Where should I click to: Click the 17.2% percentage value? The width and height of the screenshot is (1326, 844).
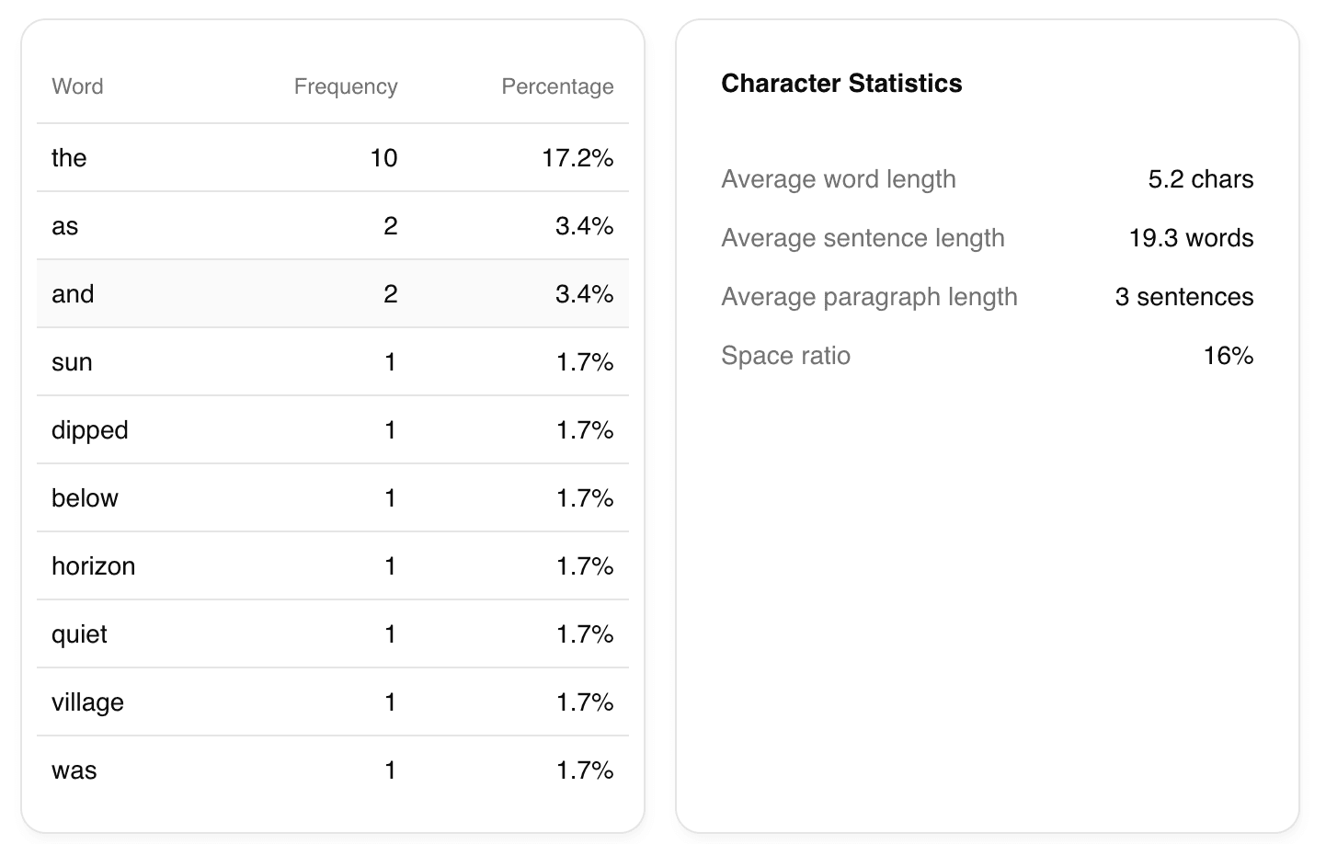point(577,158)
